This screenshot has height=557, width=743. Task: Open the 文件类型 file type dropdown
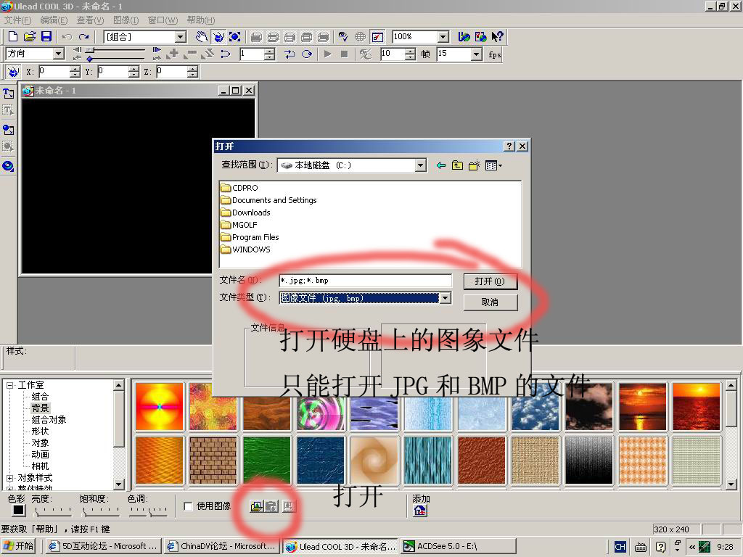pyautogui.click(x=445, y=298)
